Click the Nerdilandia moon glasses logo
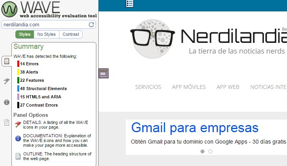 pyautogui.click(x=153, y=39)
